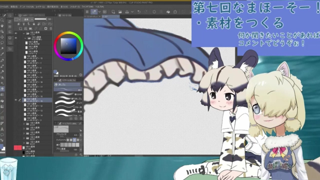This screenshot has width=320, height=180.
Task: Select the Zoom magnifier tool
Action: coord(2,20)
